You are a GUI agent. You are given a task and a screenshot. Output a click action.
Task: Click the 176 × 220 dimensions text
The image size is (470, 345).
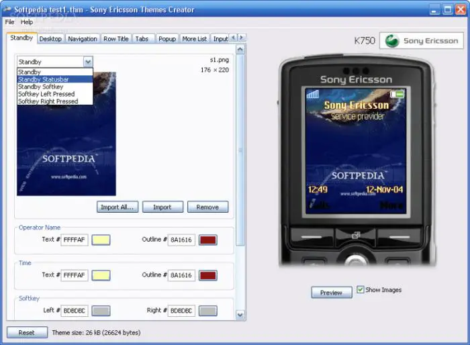click(x=215, y=70)
